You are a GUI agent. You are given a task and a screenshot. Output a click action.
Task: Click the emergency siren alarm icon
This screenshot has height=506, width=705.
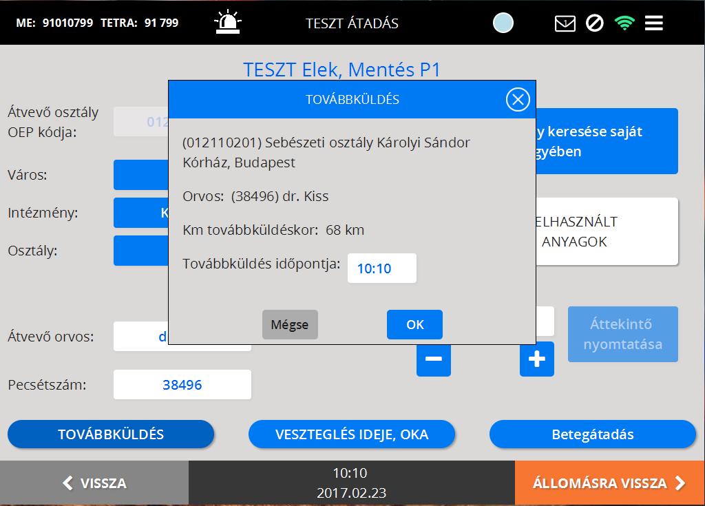click(x=228, y=22)
